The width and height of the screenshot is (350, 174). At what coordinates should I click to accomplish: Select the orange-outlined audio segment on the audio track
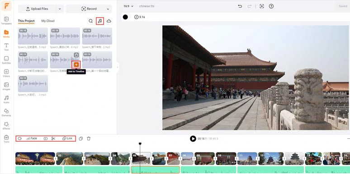tap(156, 170)
